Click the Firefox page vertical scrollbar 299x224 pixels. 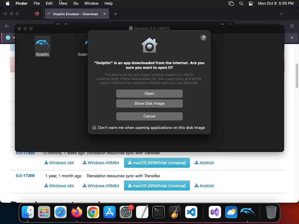tap(297, 76)
